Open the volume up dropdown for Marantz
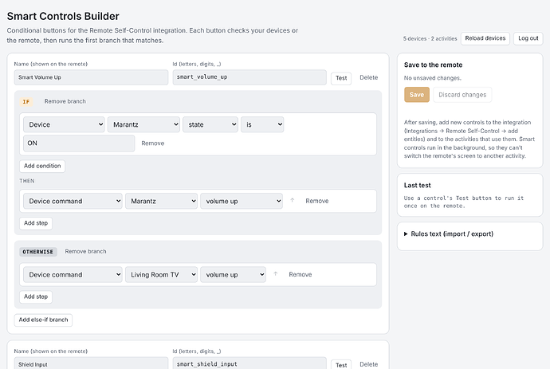 [242, 201]
